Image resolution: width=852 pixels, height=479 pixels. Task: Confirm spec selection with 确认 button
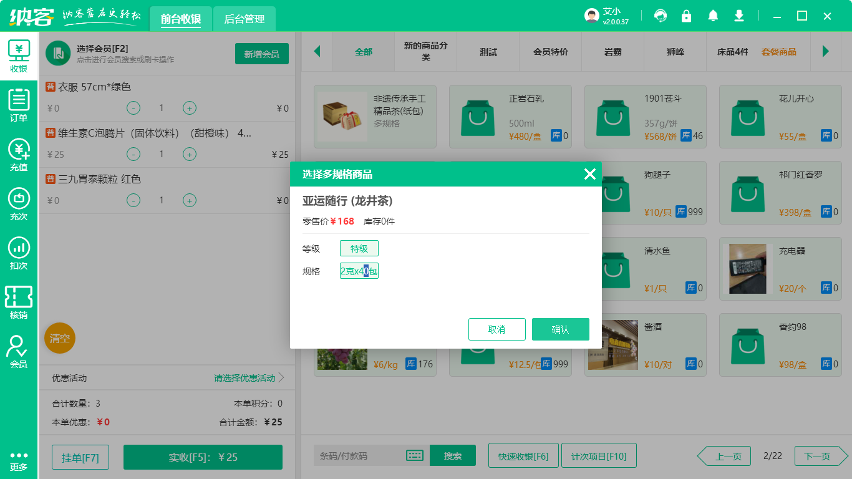click(x=560, y=329)
